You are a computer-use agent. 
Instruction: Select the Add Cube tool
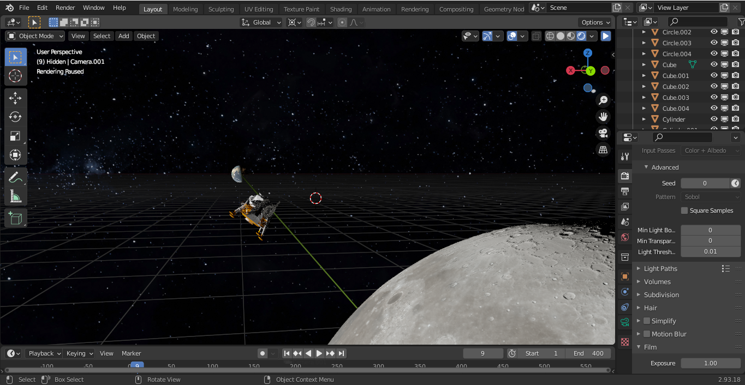(x=16, y=218)
